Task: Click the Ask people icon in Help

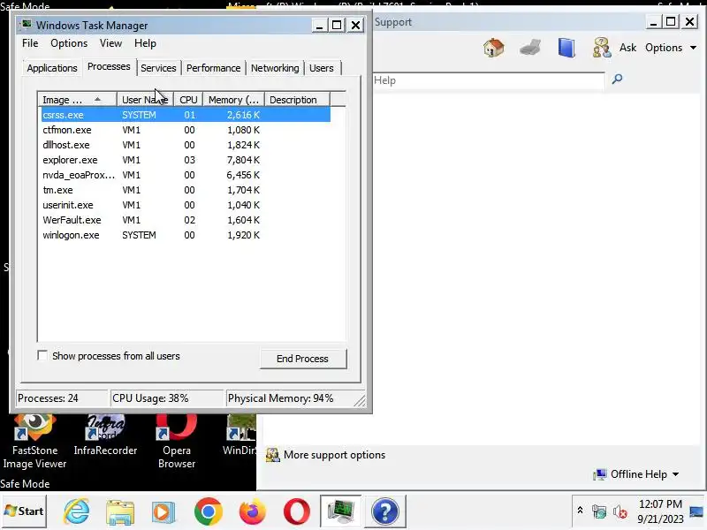Action: (x=602, y=48)
